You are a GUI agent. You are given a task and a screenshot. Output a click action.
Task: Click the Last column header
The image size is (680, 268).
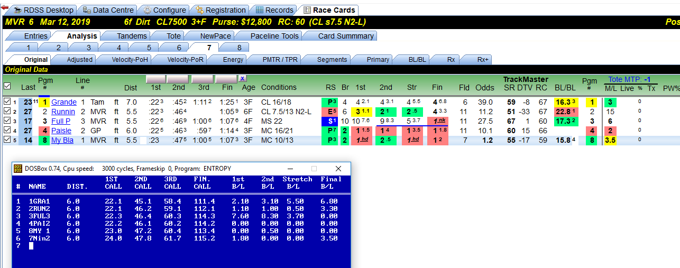(x=29, y=87)
